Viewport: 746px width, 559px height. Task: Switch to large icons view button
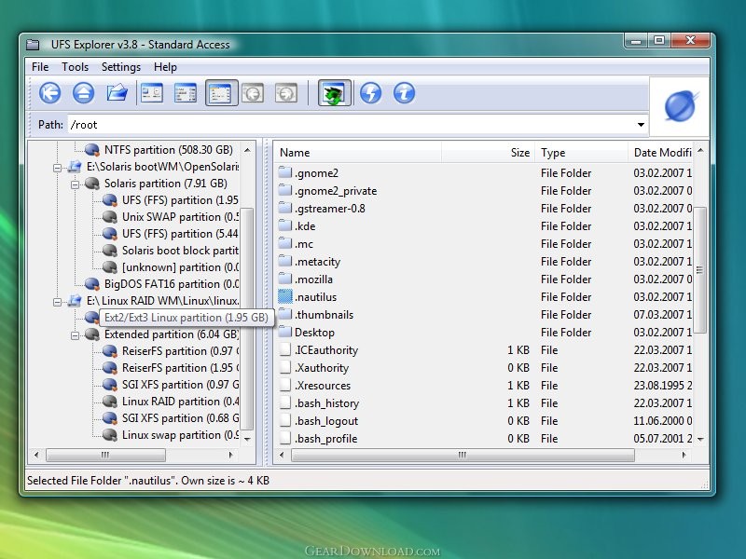pyautogui.click(x=152, y=92)
